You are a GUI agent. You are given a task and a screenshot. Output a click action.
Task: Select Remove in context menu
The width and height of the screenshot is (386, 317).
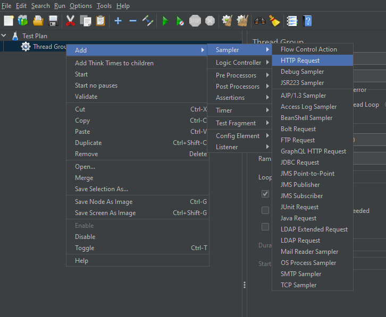coord(137,154)
